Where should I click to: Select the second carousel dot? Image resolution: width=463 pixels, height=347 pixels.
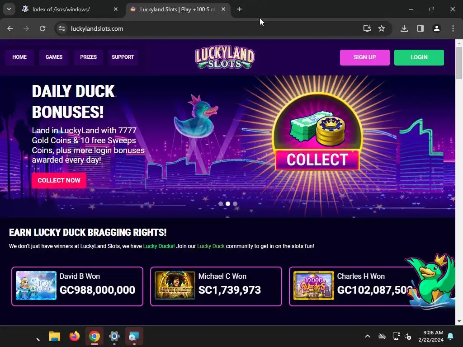228,204
